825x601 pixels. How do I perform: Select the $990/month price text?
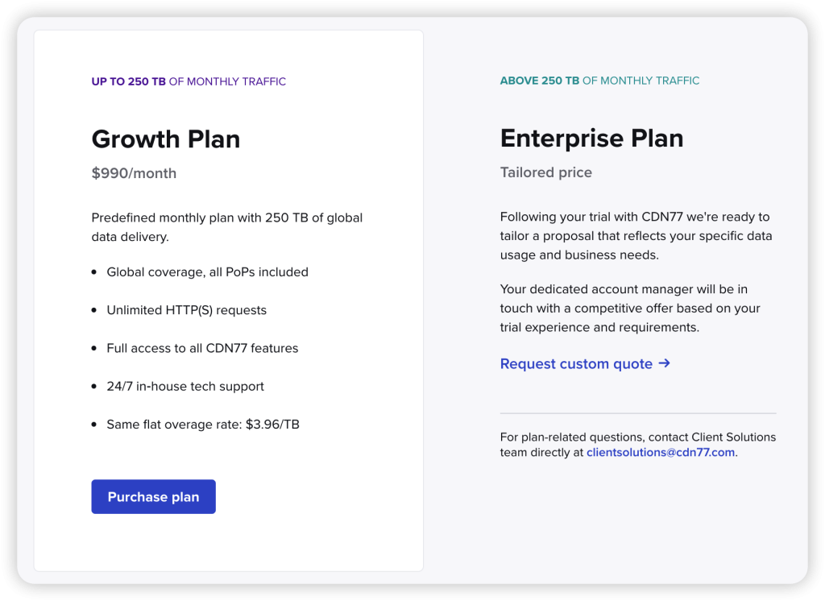click(x=134, y=173)
